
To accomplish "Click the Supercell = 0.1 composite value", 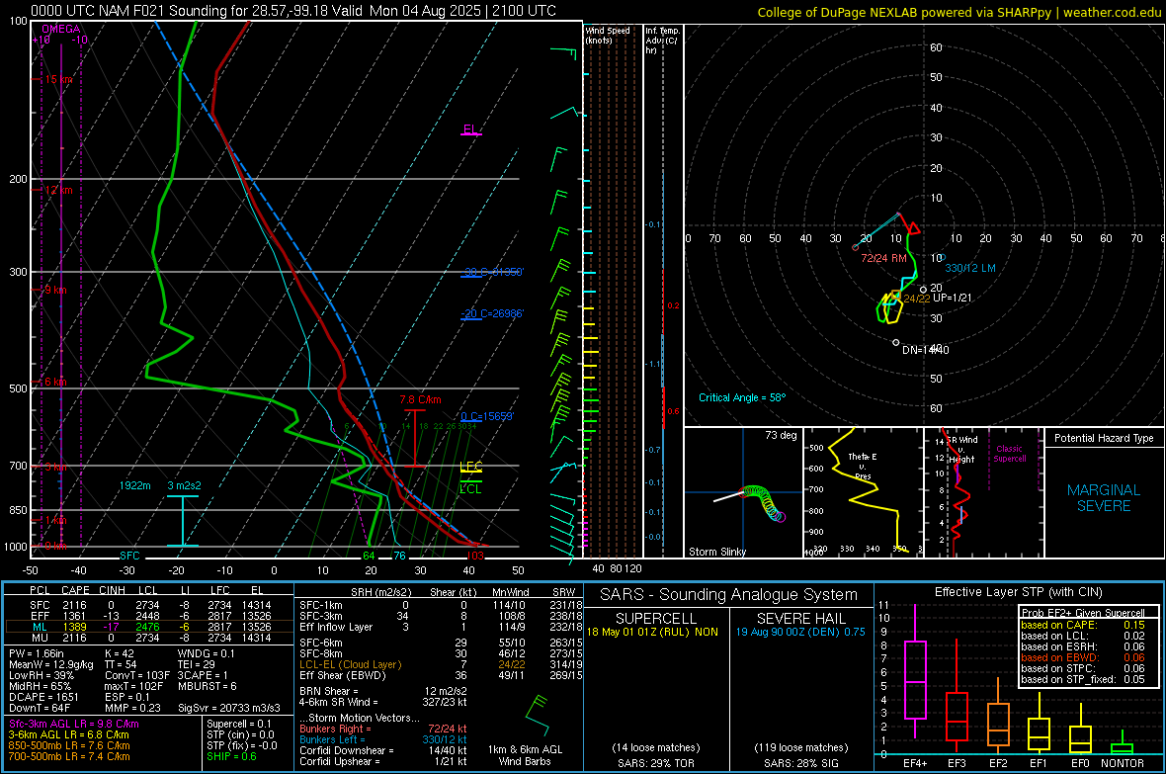I will [x=239, y=725].
